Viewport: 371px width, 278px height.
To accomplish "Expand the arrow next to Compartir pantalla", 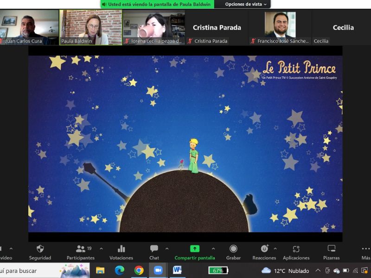I will click(x=213, y=249).
